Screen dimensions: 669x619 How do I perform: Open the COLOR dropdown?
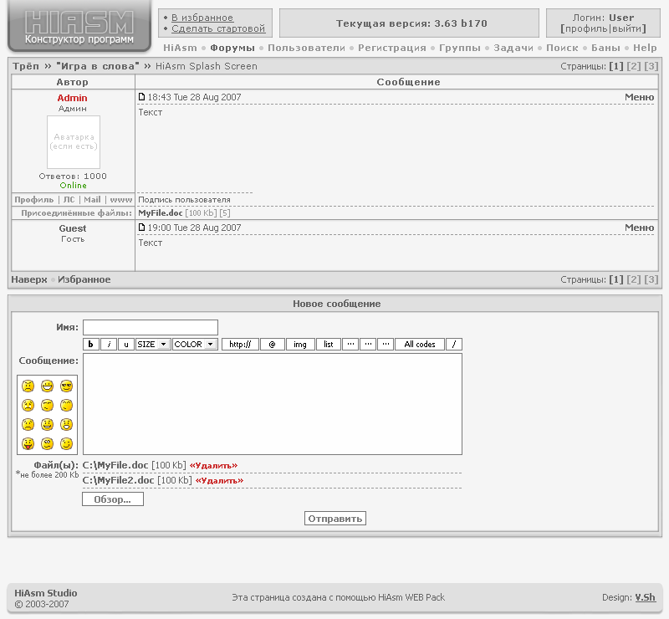(x=195, y=344)
